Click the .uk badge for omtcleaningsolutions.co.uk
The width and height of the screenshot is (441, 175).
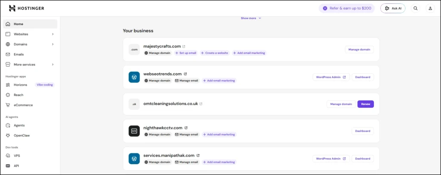pos(134,104)
